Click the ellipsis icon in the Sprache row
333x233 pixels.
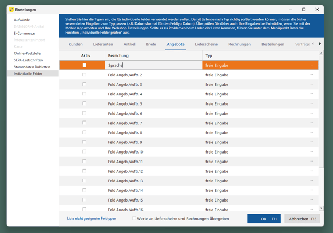click(311, 65)
